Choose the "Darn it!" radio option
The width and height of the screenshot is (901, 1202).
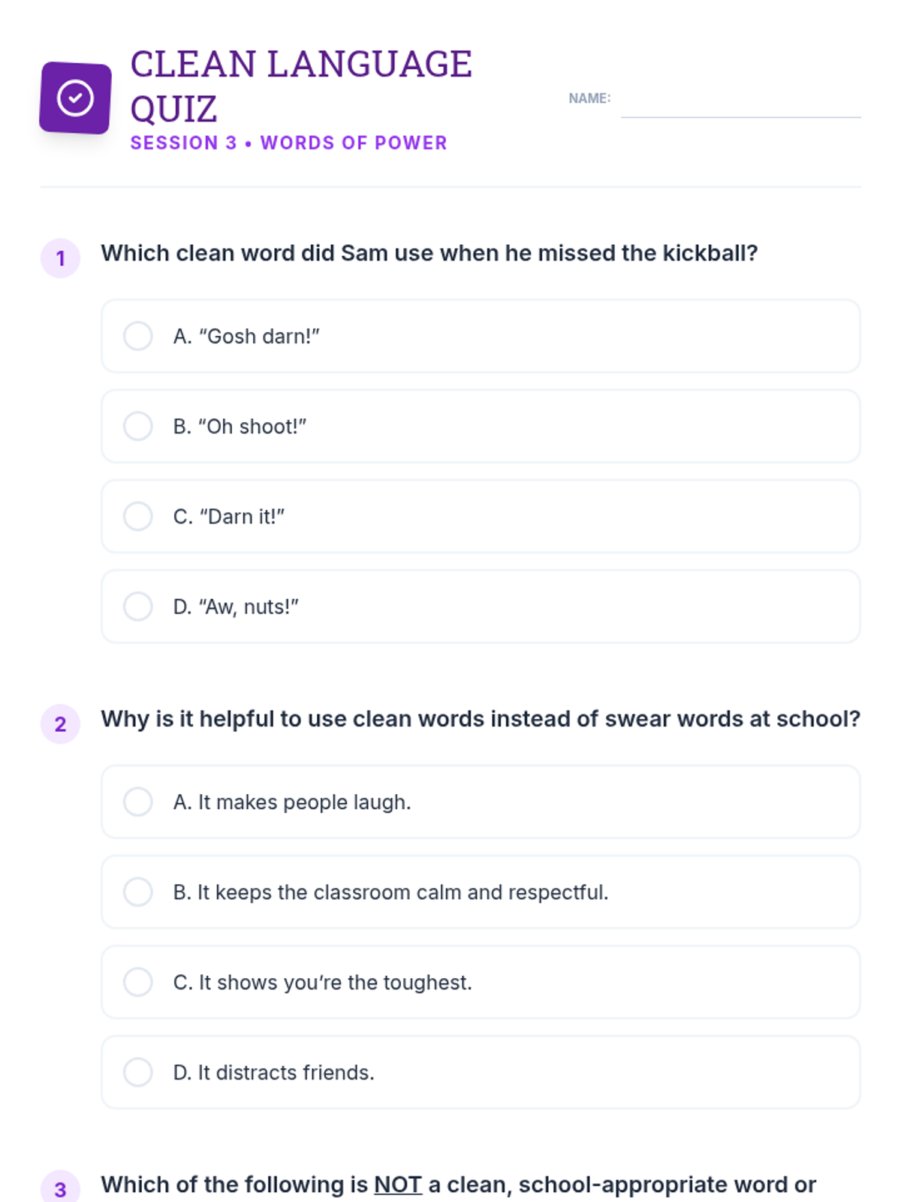(x=138, y=516)
